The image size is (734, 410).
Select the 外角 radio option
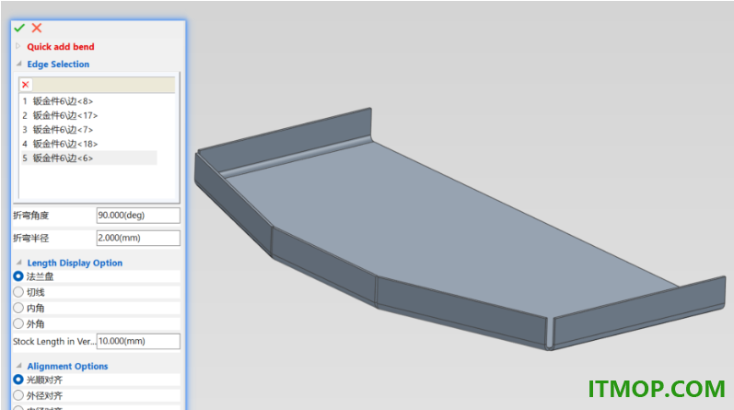coord(18,323)
